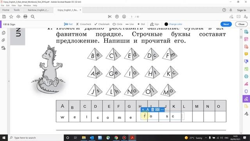
Task: Open the yellow Comment tool in the right pane
Action: 246,54
